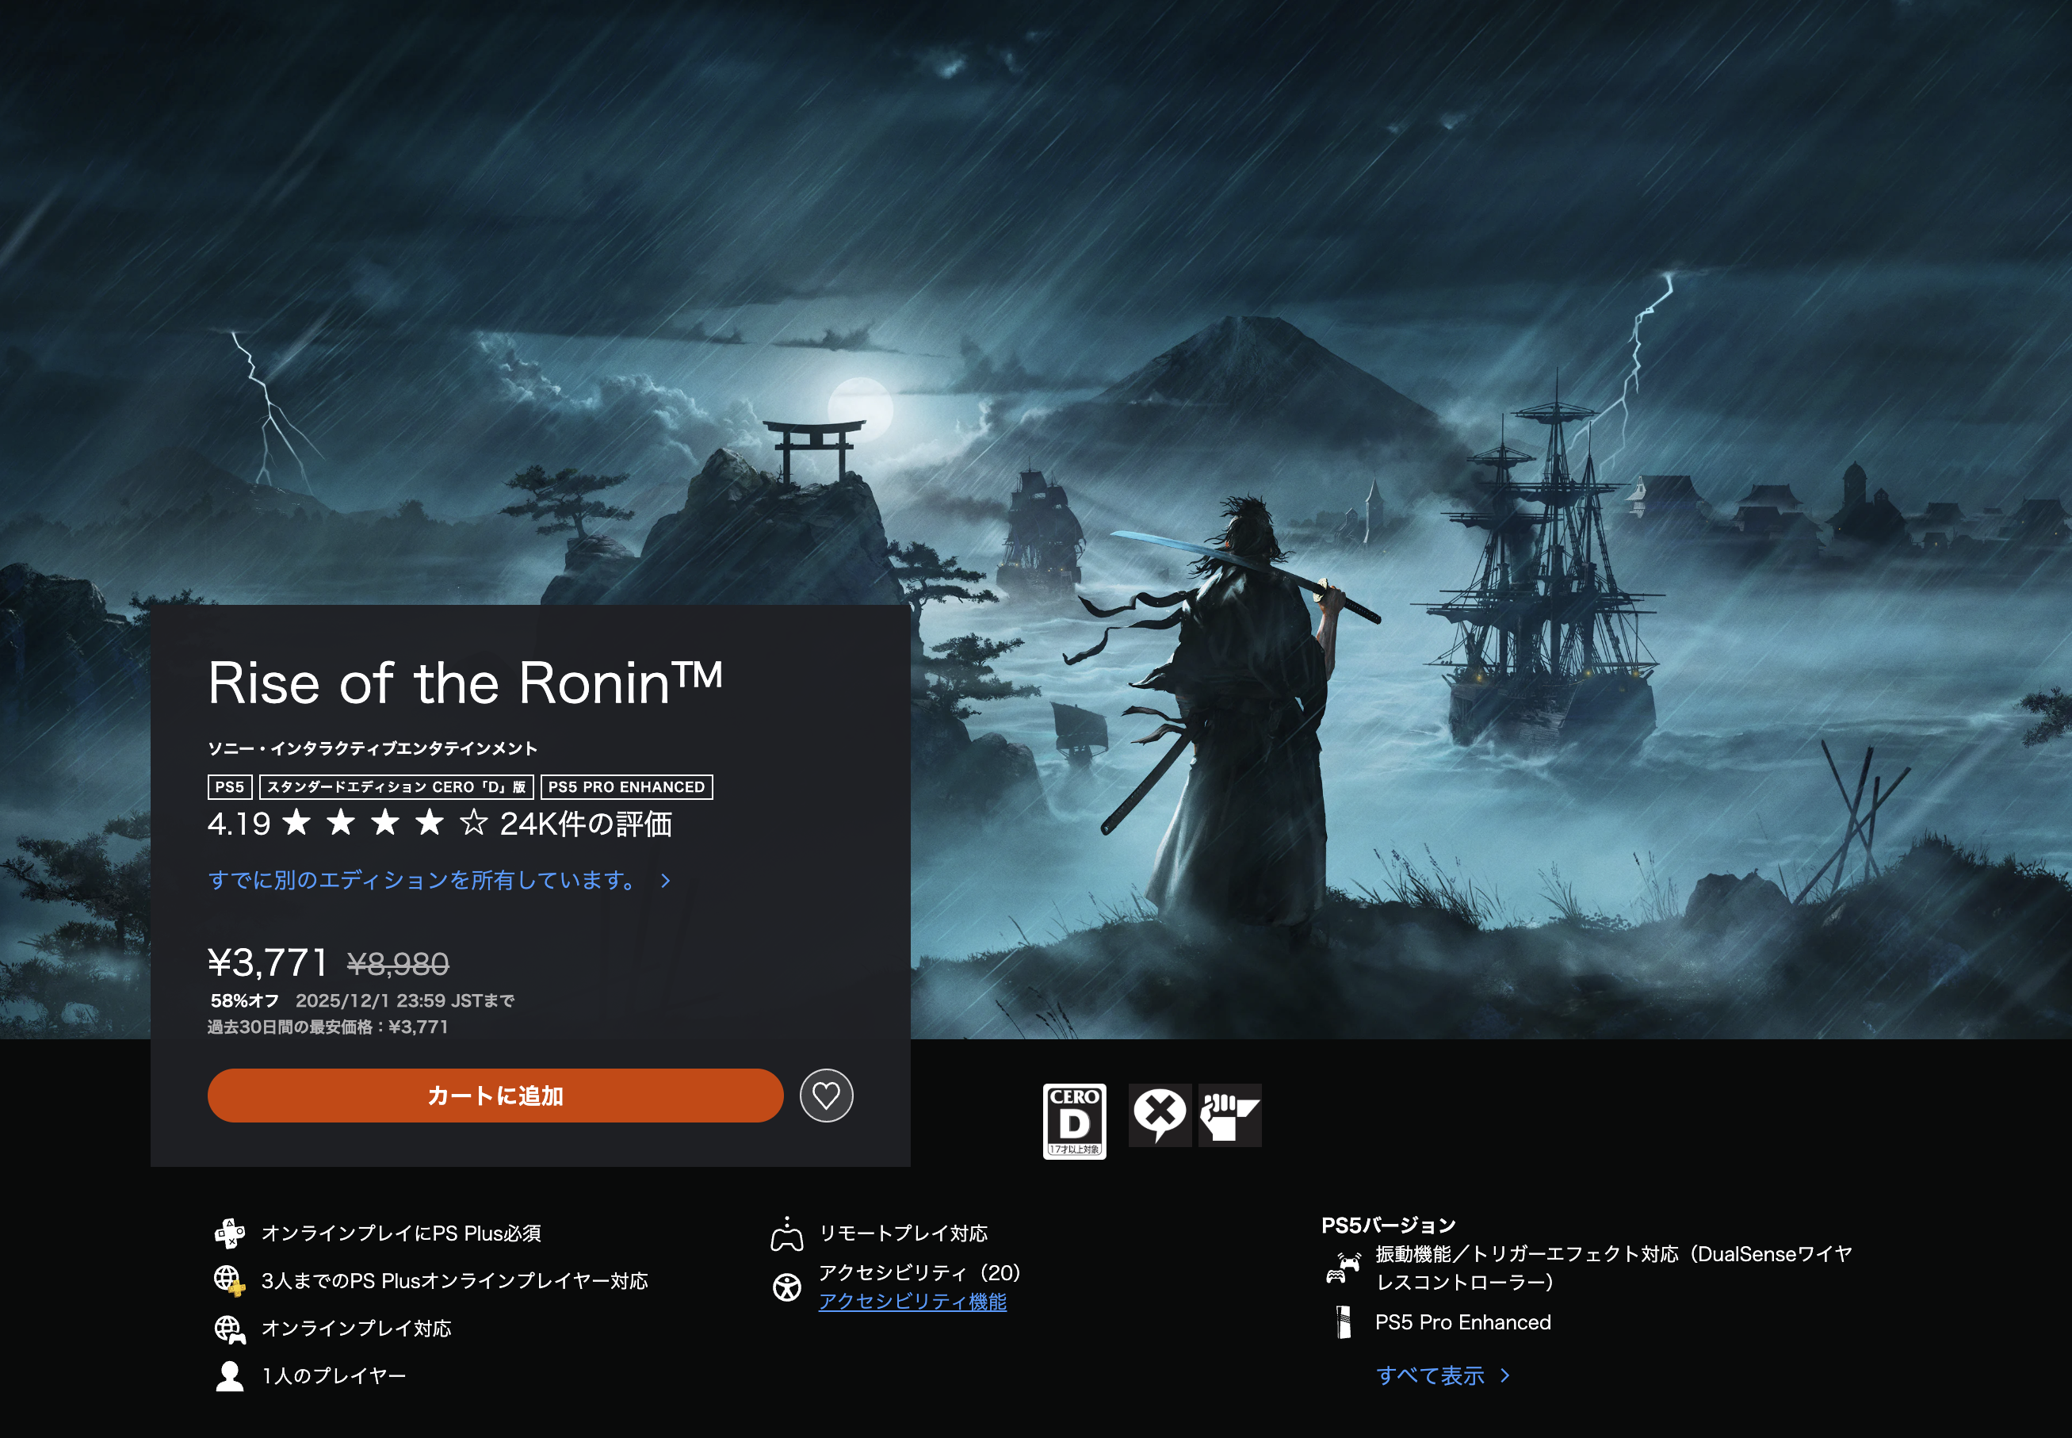
Task: Click the すでに別のエディションを所有しています link text
Action: [423, 880]
